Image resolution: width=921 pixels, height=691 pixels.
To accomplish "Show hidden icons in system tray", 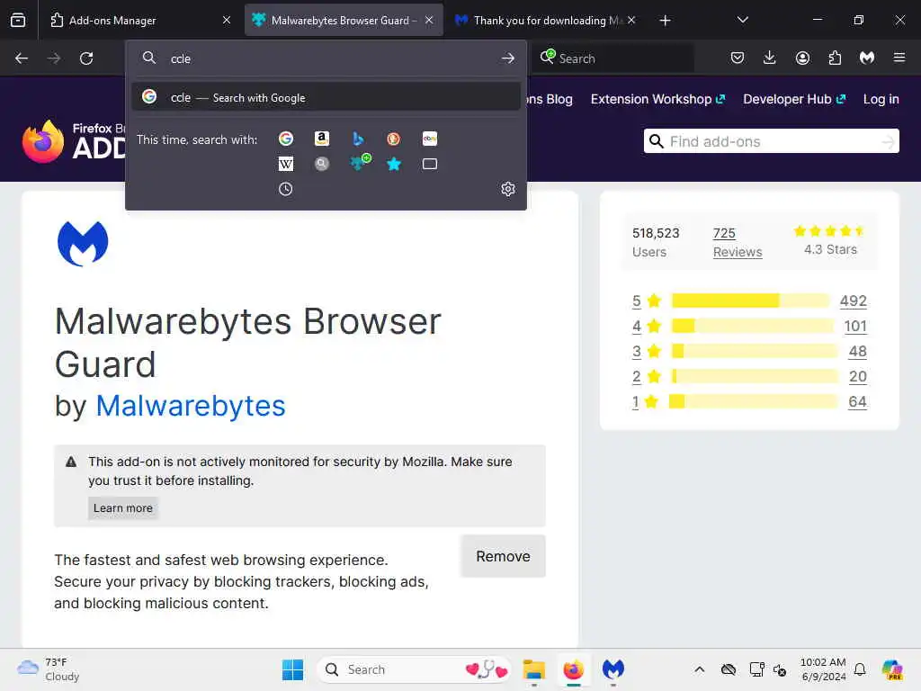I will pos(699,669).
